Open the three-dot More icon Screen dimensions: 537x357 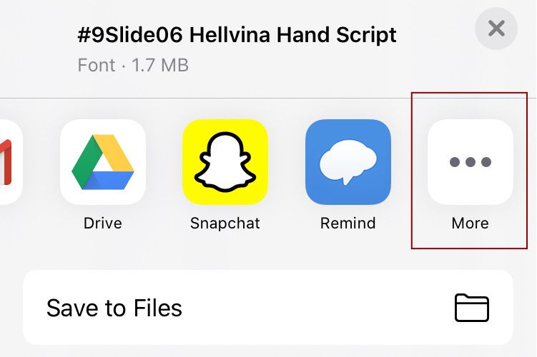[471, 162]
